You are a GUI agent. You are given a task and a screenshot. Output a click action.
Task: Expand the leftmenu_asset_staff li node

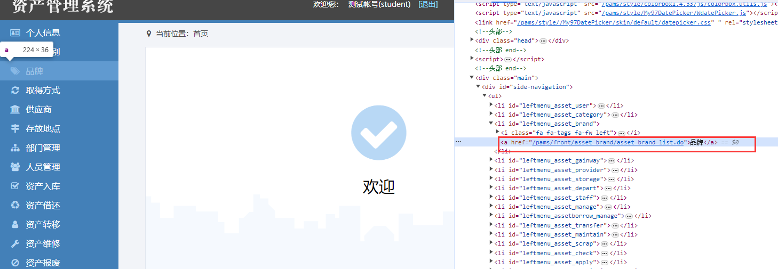pos(491,197)
